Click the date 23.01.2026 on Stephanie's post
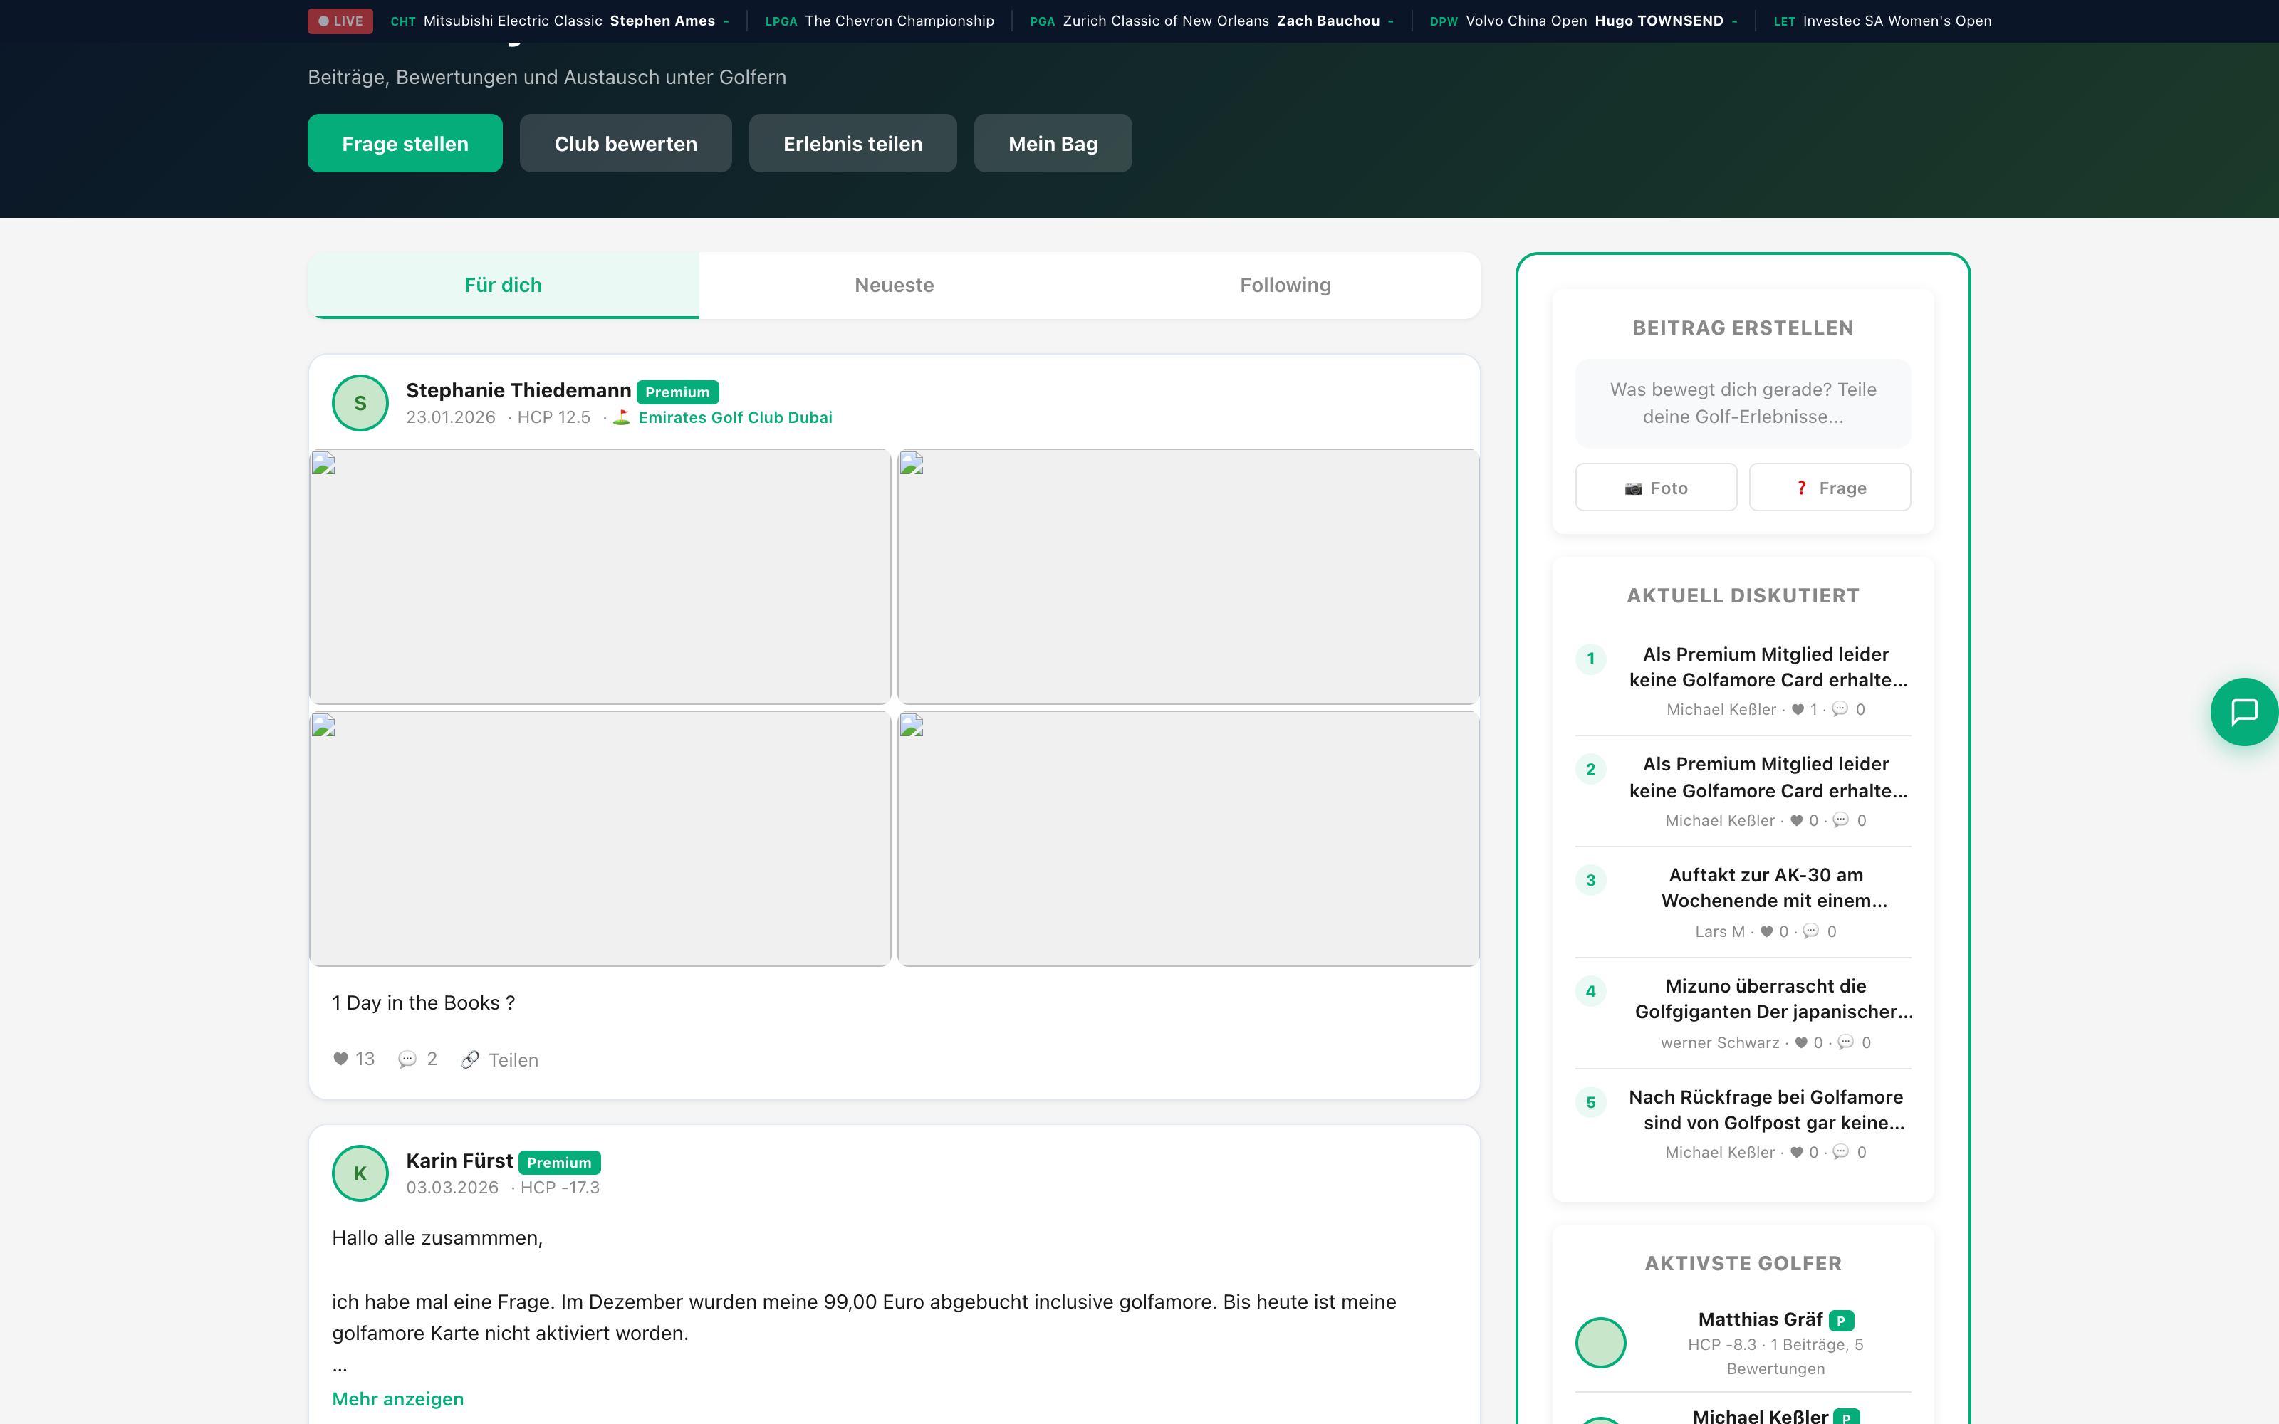The height and width of the screenshot is (1424, 2279). click(x=450, y=417)
